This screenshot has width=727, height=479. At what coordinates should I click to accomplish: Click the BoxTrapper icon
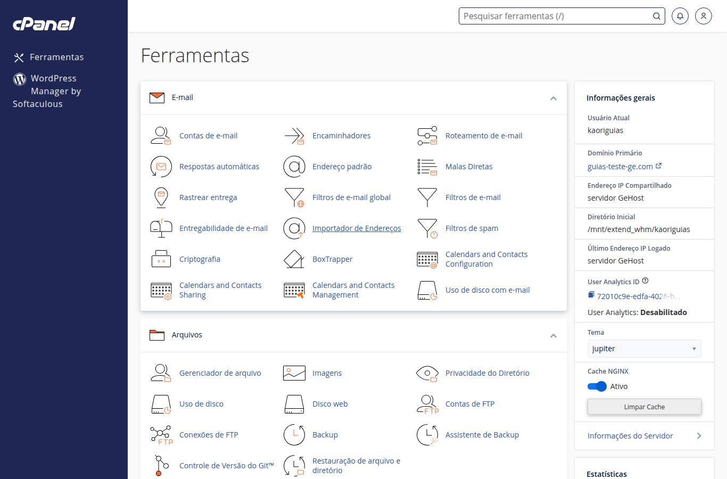tap(294, 259)
